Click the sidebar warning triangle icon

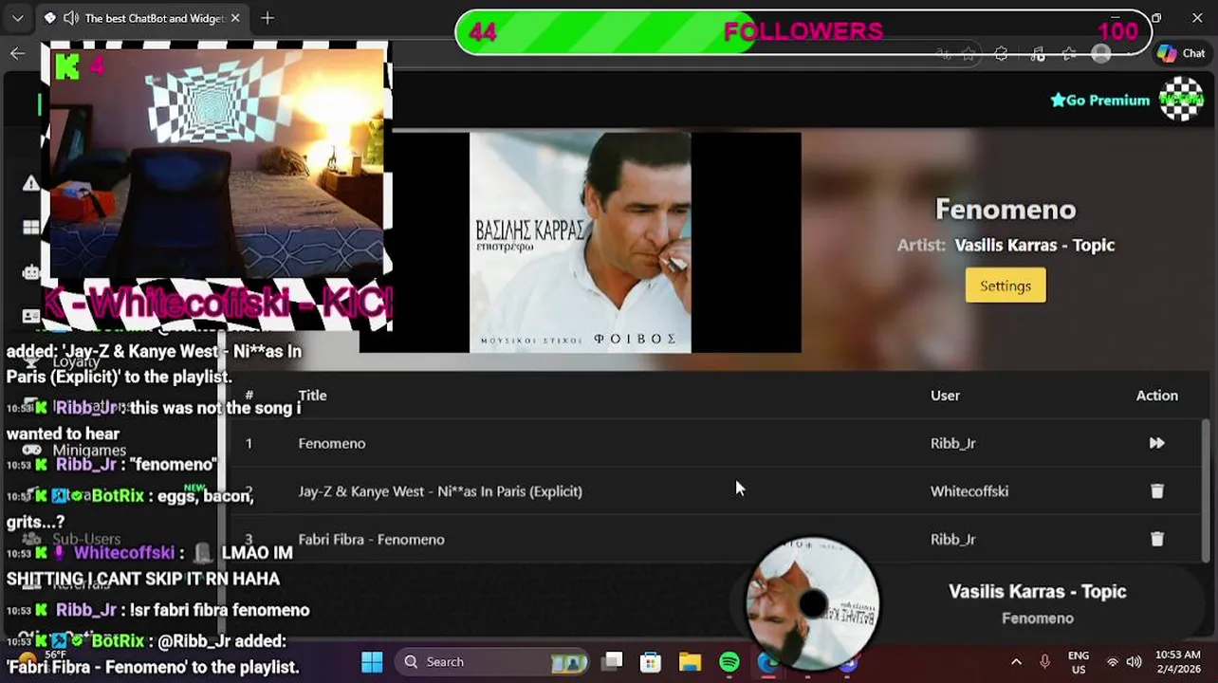(30, 183)
